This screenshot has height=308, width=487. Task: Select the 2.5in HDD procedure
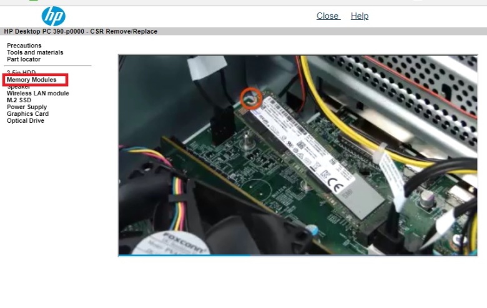21,72
